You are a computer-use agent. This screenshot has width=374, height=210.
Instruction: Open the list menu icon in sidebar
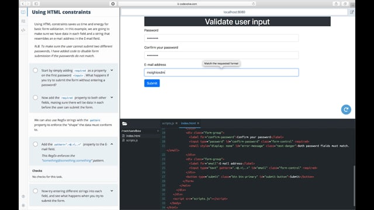tap(23, 21)
